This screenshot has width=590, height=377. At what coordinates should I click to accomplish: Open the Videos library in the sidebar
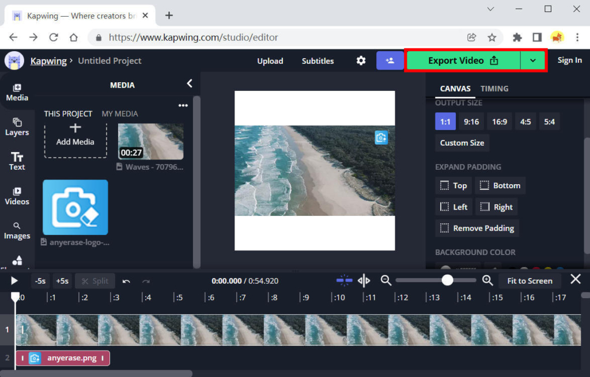pos(17,196)
